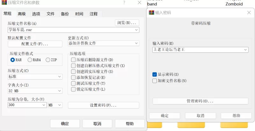Open 帮助 in the password dialog
Viewport: 255px width, 131px height.
tap(236, 116)
